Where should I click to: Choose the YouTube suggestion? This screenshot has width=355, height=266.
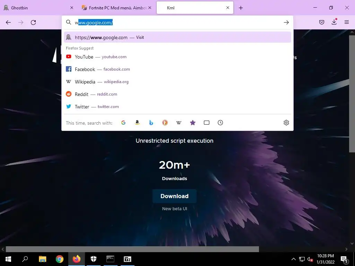177,57
